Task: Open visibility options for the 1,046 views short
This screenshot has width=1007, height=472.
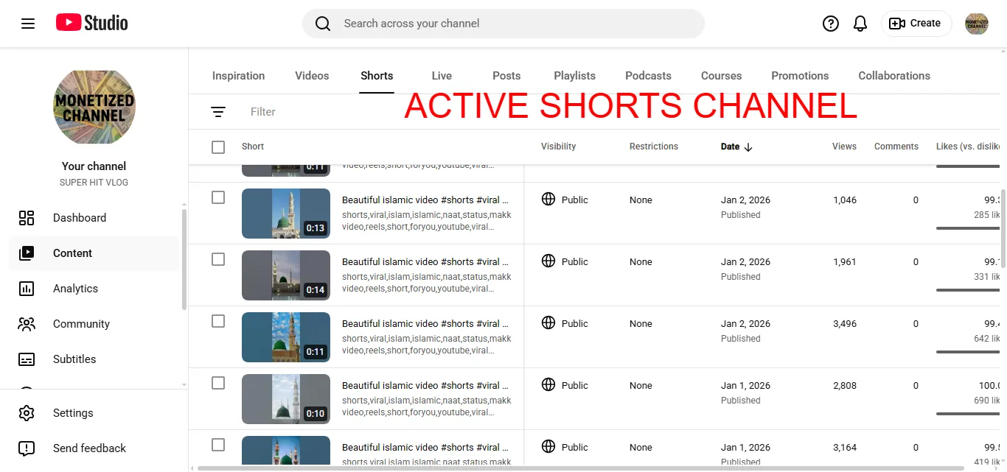Action: coord(565,200)
